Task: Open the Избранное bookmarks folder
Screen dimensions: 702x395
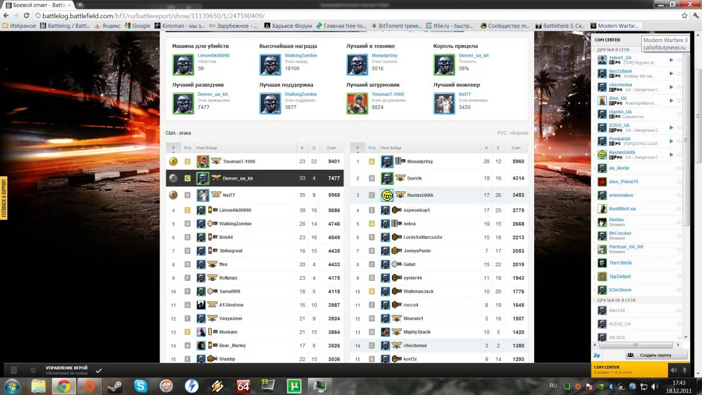Action: [x=19, y=26]
